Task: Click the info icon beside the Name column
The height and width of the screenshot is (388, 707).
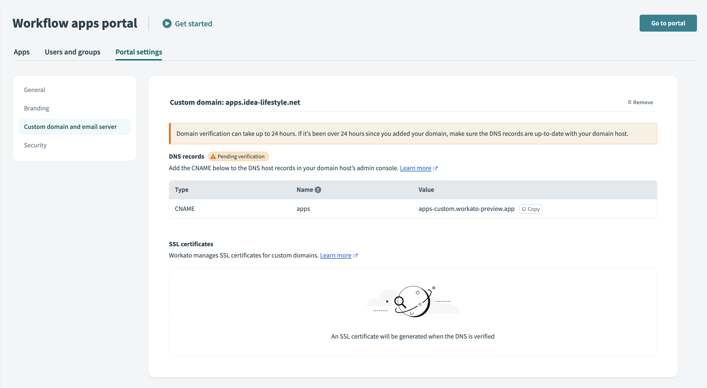Action: point(318,190)
